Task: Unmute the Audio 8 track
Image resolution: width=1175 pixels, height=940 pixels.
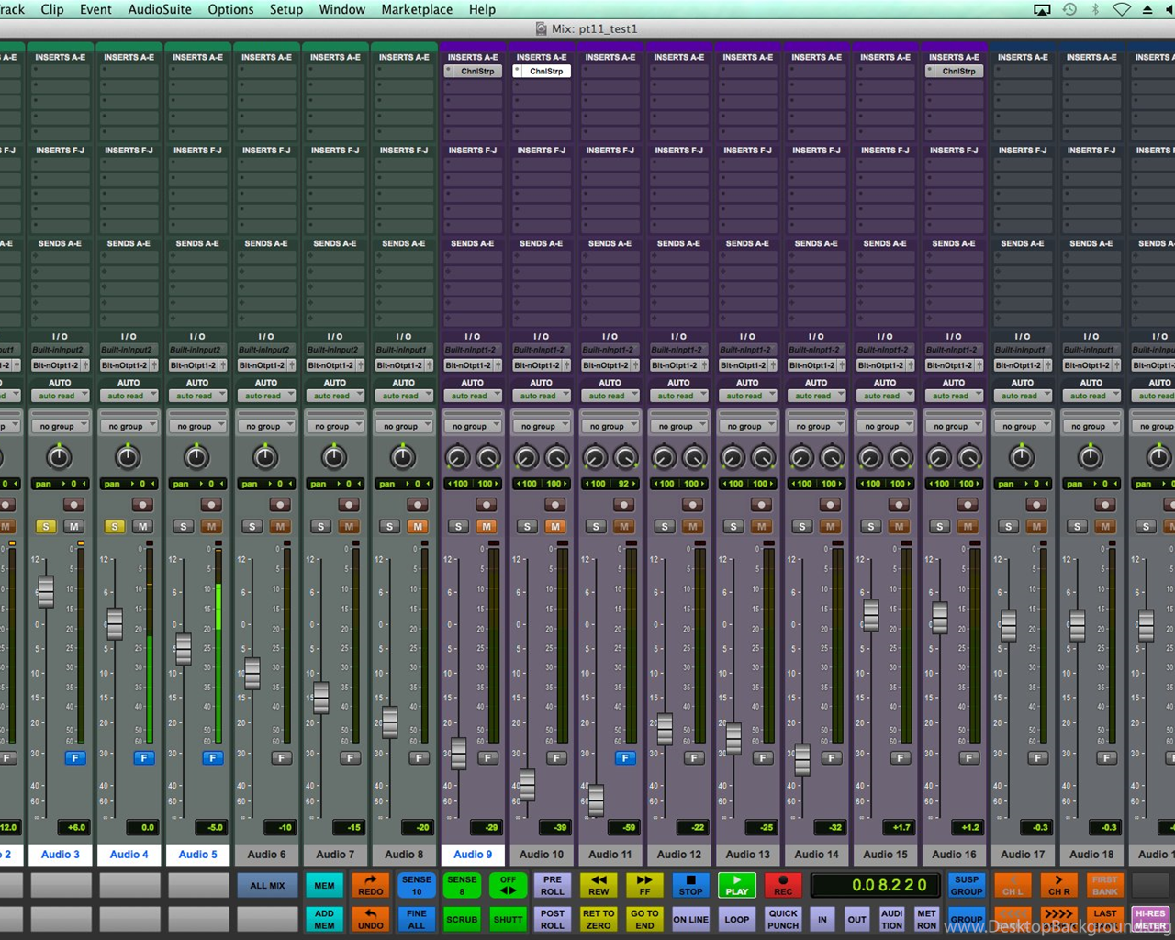Action: (418, 526)
